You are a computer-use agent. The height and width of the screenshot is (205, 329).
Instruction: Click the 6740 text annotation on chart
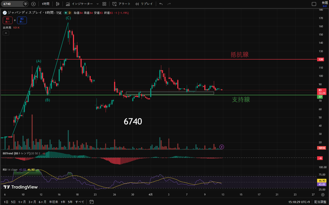pyautogui.click(x=133, y=122)
